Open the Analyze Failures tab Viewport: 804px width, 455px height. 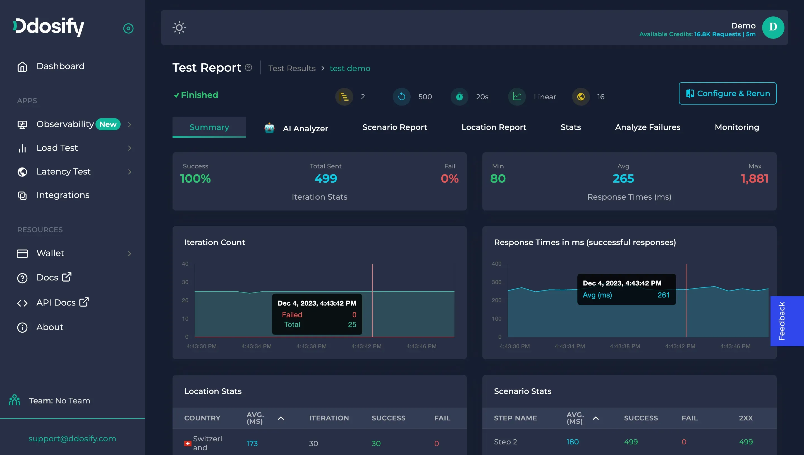(647, 127)
